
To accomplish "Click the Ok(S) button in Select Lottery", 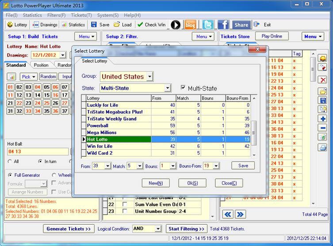I will tap(192, 183).
